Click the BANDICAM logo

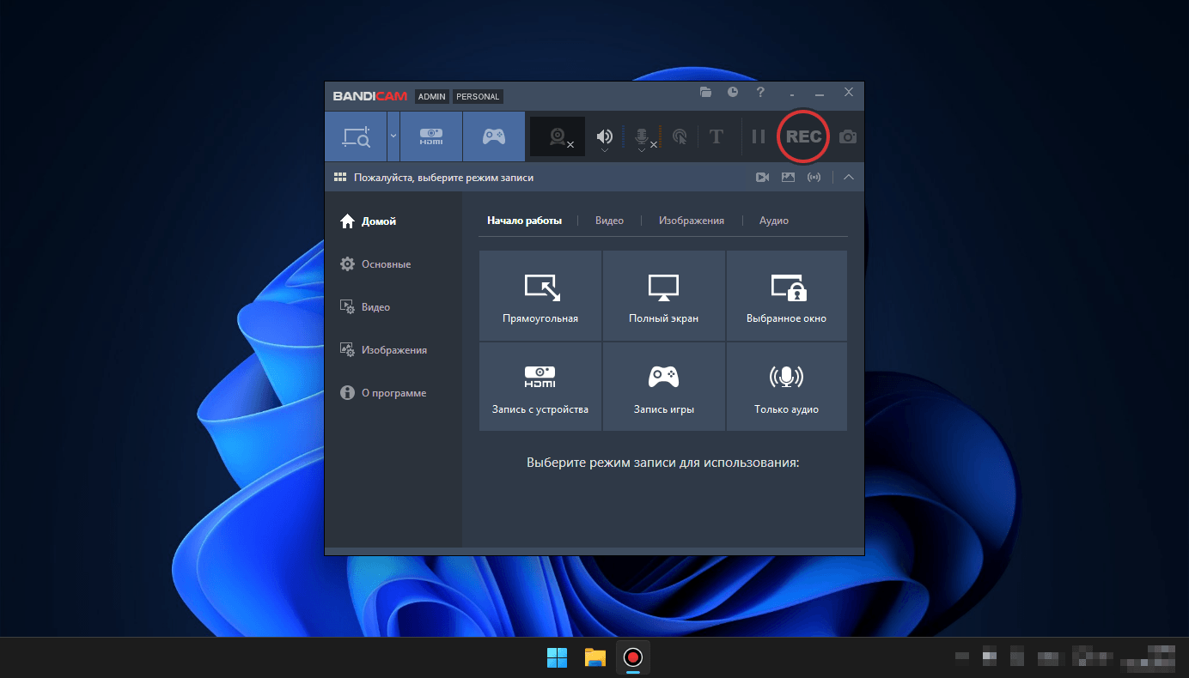coord(370,96)
